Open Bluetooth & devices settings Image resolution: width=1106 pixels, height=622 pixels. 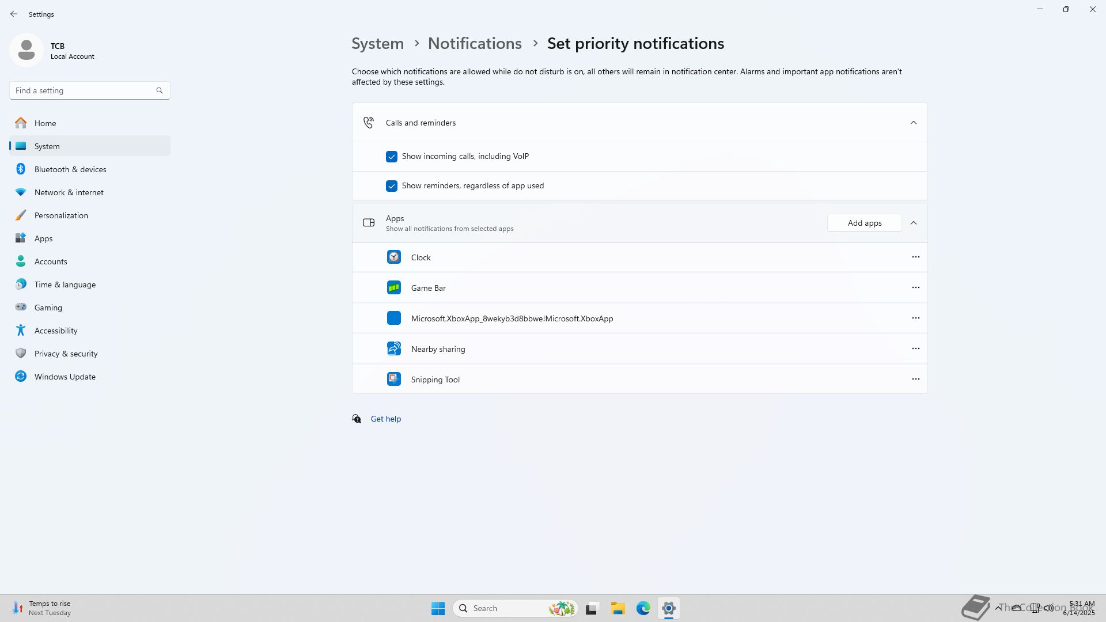[70, 169]
